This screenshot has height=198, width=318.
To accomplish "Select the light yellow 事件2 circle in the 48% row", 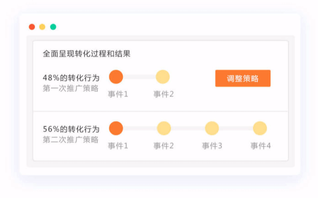I will click(163, 77).
